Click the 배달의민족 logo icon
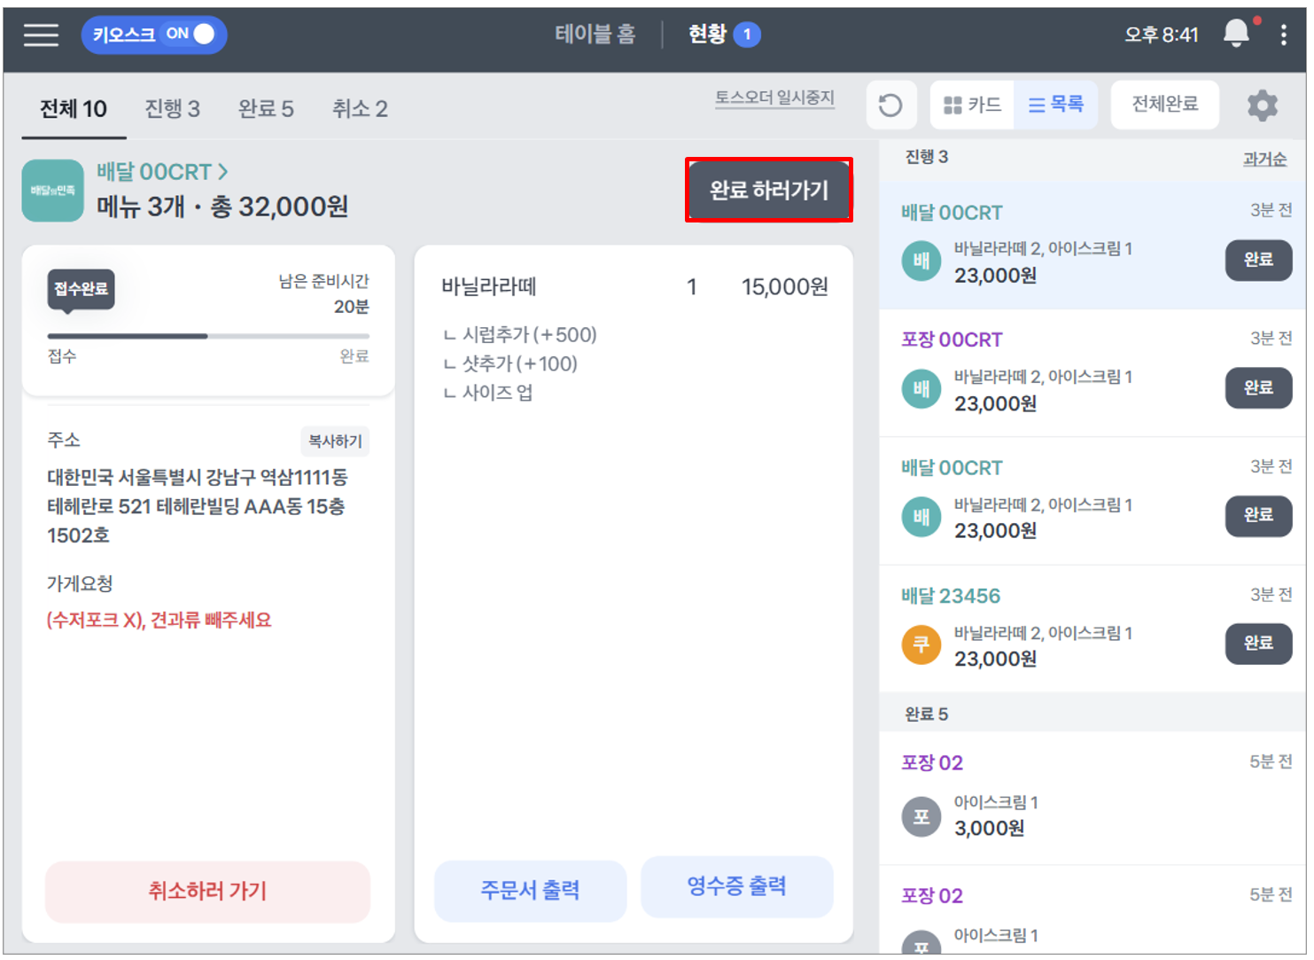Image resolution: width=1314 pixels, height=960 pixels. click(x=53, y=190)
